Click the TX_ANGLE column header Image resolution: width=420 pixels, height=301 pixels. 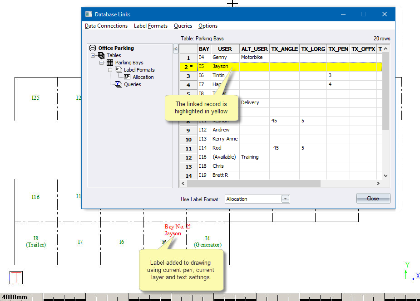(x=284, y=49)
